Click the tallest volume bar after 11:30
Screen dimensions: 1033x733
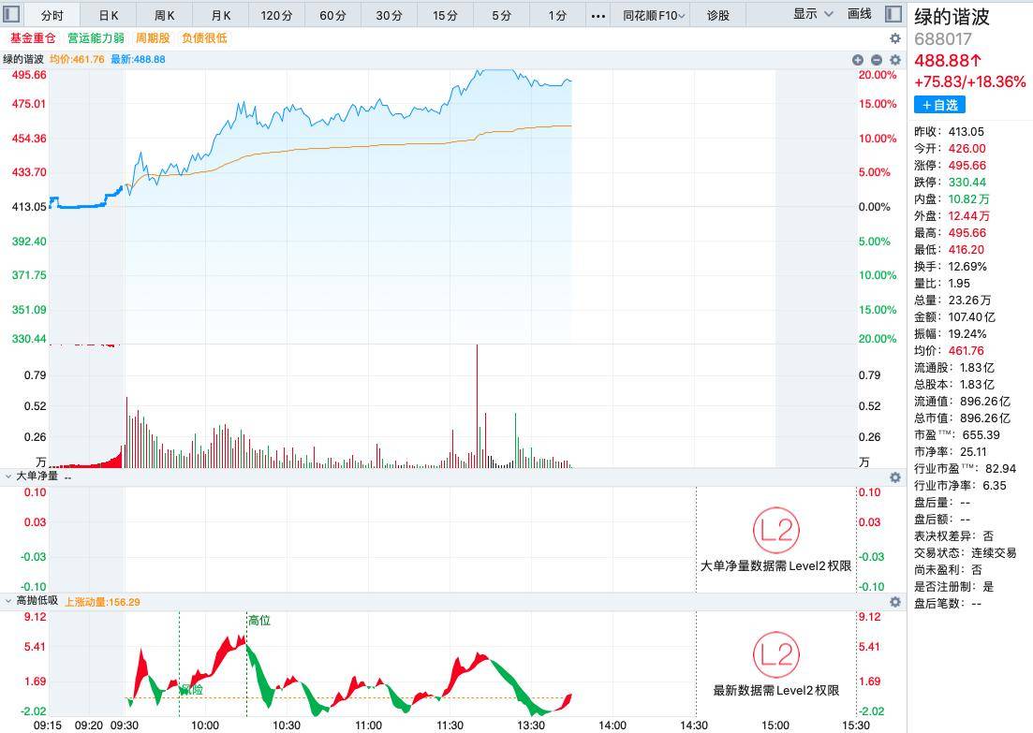coord(477,405)
